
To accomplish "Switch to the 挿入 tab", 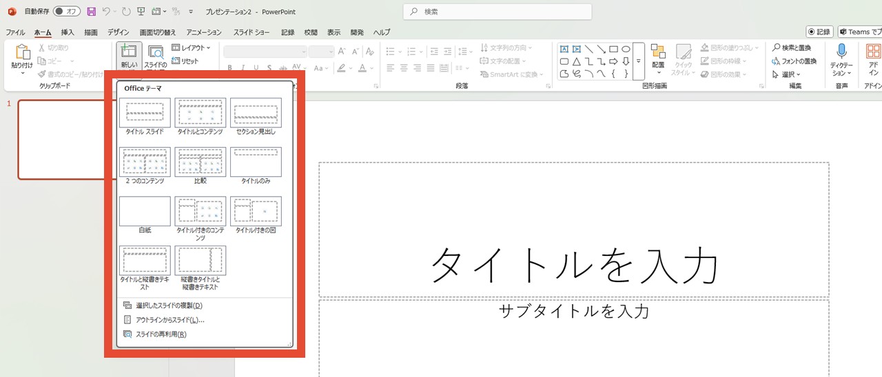I will (x=68, y=32).
